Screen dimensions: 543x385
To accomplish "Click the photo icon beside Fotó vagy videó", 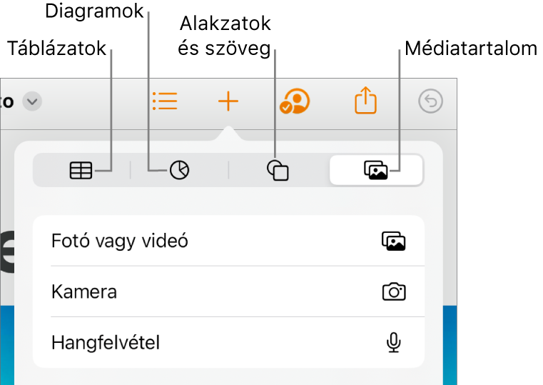I will coord(394,241).
